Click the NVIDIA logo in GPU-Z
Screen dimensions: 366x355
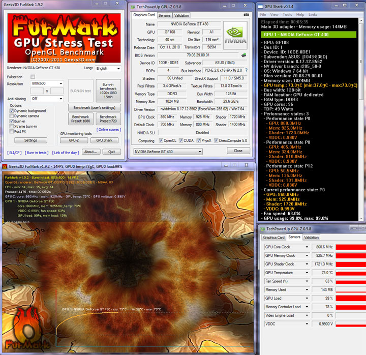pos(235,35)
